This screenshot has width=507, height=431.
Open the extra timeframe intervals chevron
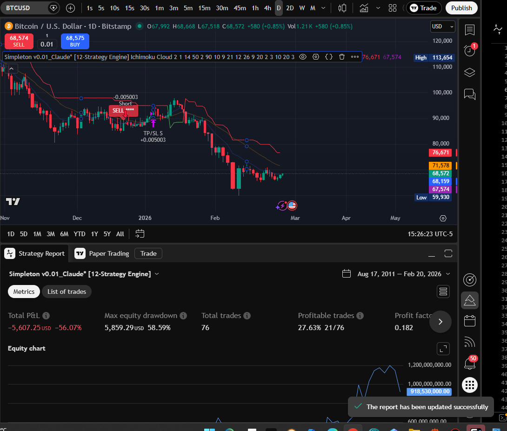pos(323,8)
